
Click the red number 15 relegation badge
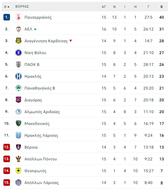[7, 182]
